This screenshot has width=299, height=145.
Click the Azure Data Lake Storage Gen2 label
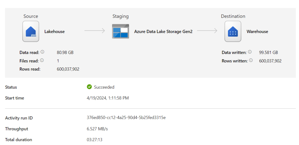pos(163,32)
